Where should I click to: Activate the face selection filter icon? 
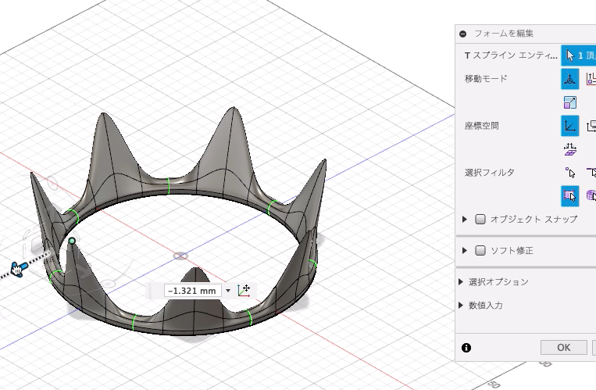[x=569, y=196]
